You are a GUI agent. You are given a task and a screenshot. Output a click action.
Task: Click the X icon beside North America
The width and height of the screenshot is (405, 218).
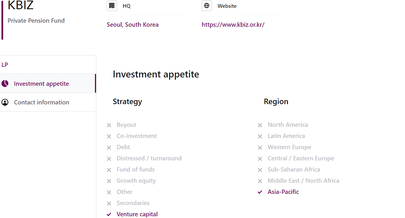[260, 125]
